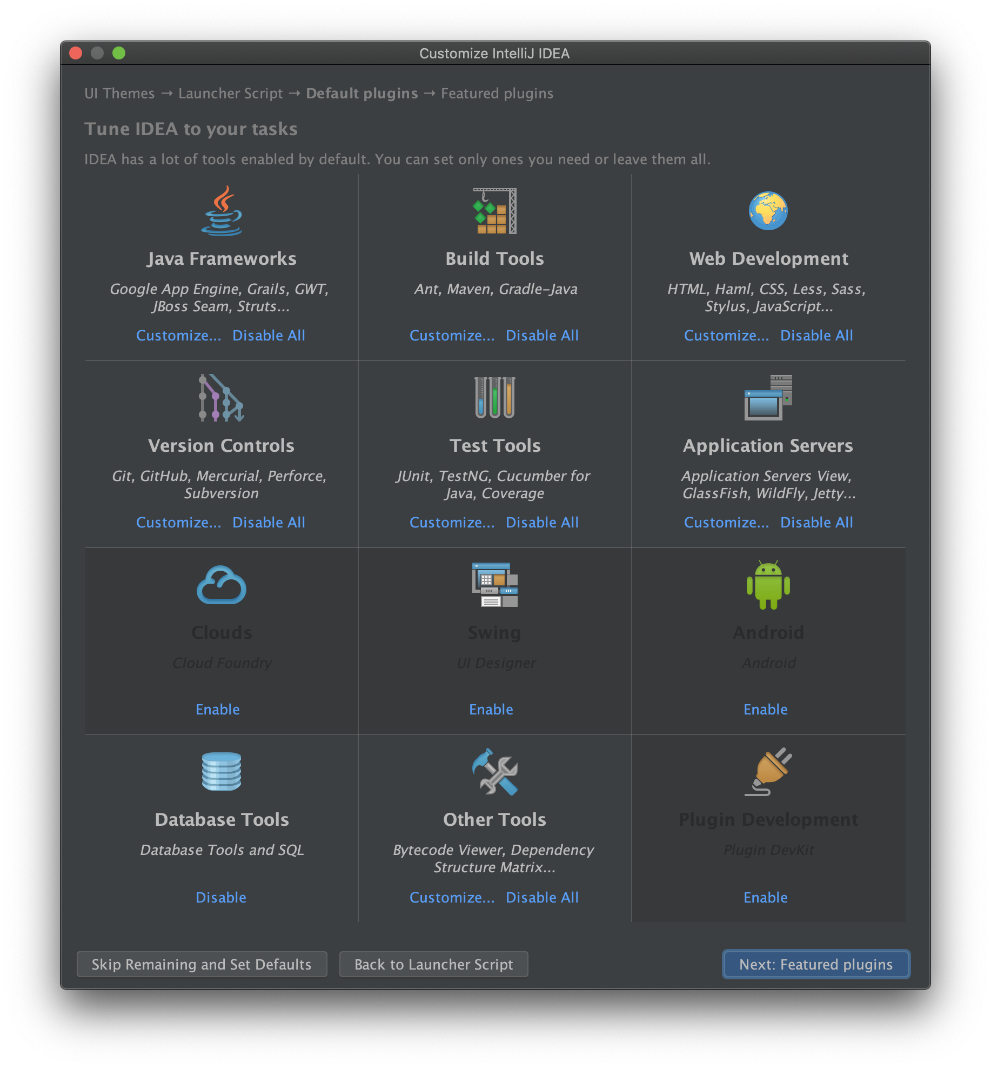Open Customize for Web Development

(726, 336)
